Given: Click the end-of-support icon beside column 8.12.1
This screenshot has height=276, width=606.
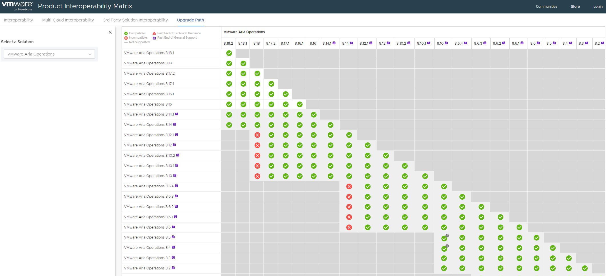Looking at the screenshot, I should coord(371,43).
